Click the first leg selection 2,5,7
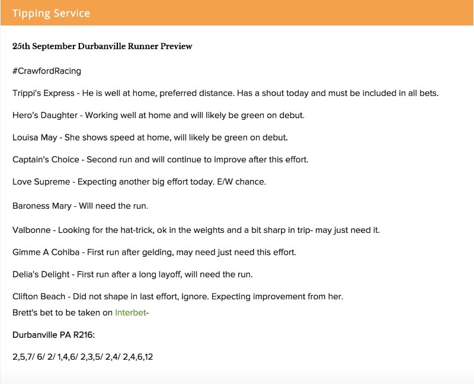This screenshot has height=384, width=474. (23, 357)
